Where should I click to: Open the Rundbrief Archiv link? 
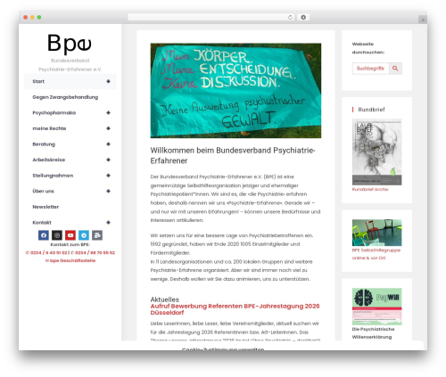point(370,189)
